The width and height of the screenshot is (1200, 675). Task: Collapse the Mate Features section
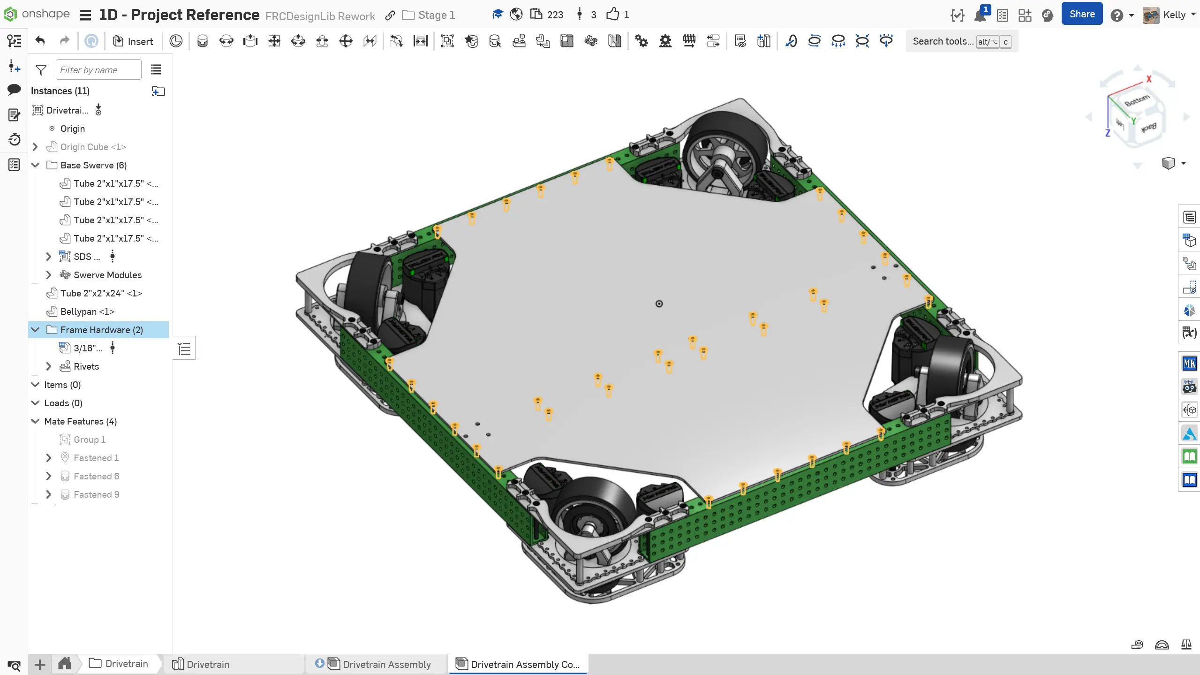click(35, 421)
